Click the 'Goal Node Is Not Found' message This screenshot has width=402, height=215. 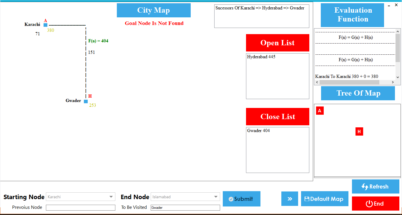click(x=154, y=23)
